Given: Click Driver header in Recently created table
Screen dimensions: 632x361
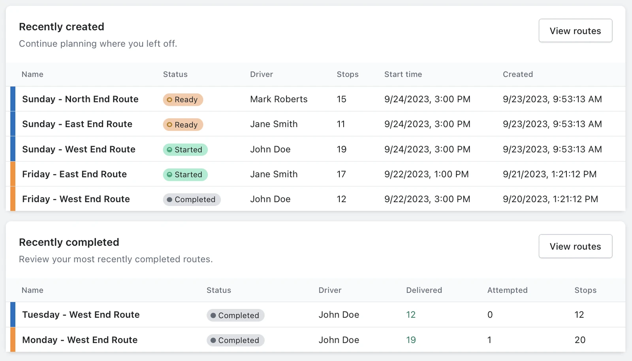Looking at the screenshot, I should pyautogui.click(x=261, y=74).
